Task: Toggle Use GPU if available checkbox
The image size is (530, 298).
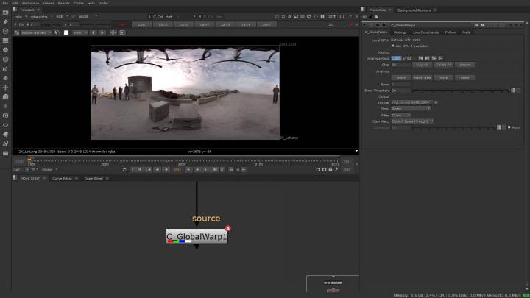Action: pyautogui.click(x=392, y=46)
